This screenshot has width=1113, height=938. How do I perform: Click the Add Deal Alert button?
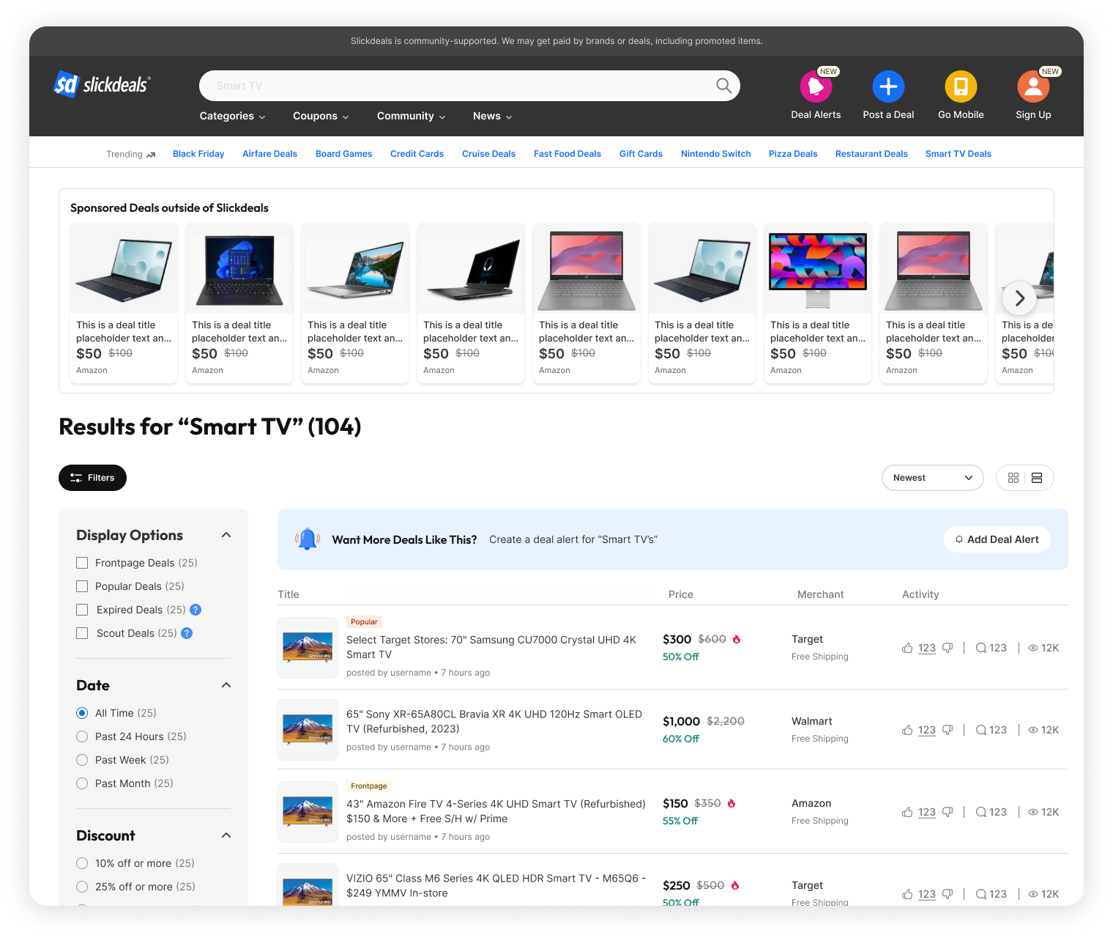[997, 539]
